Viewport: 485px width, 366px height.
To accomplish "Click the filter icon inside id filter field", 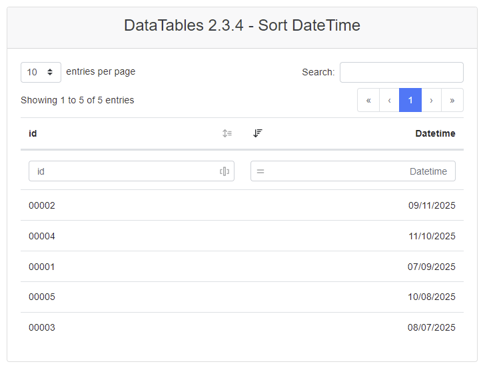I will pyautogui.click(x=225, y=171).
